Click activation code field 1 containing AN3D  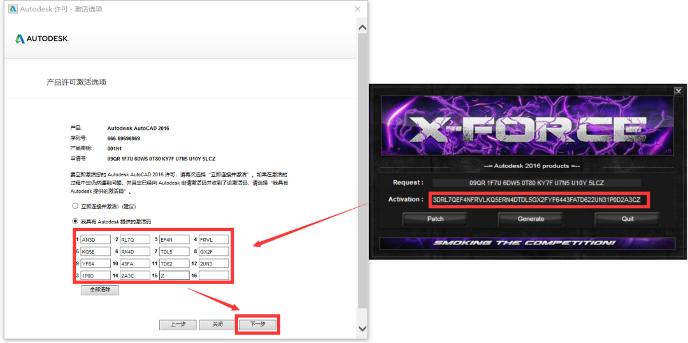(95, 239)
